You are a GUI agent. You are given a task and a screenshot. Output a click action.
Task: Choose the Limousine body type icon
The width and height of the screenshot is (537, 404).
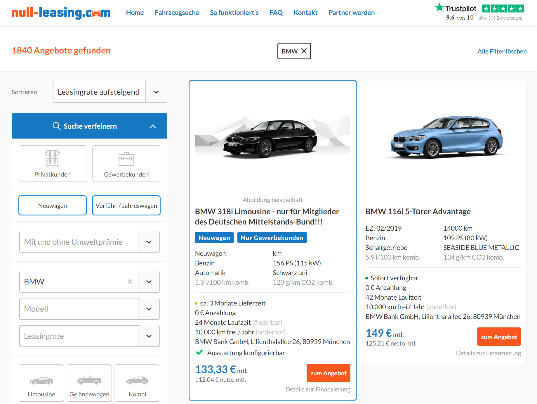point(41,381)
